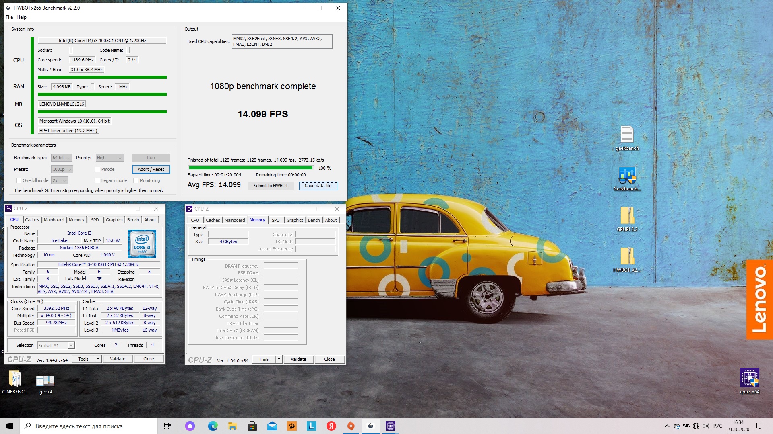Click the Abort / Reset button
This screenshot has width=773, height=434.
(x=151, y=169)
